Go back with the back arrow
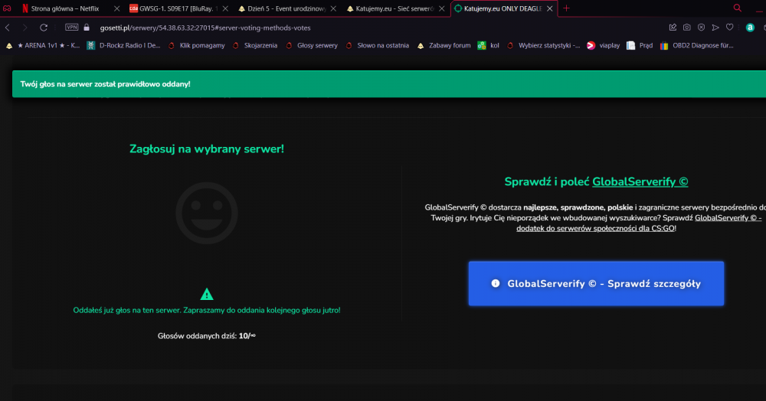This screenshot has width=766, height=401. (x=8, y=28)
